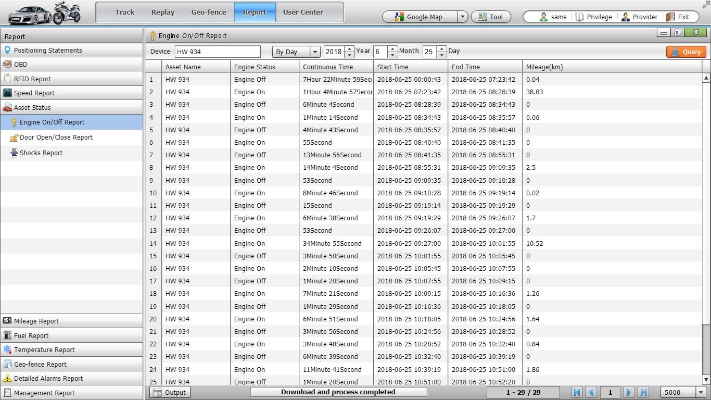This screenshot has width=711, height=400.
Task: Sort by Continuous Time column
Action: coord(336,67)
